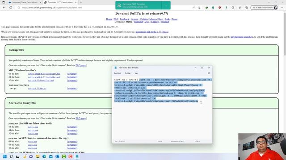Open the Mirrors link
The height and width of the screenshot is (160, 286).
153,19
